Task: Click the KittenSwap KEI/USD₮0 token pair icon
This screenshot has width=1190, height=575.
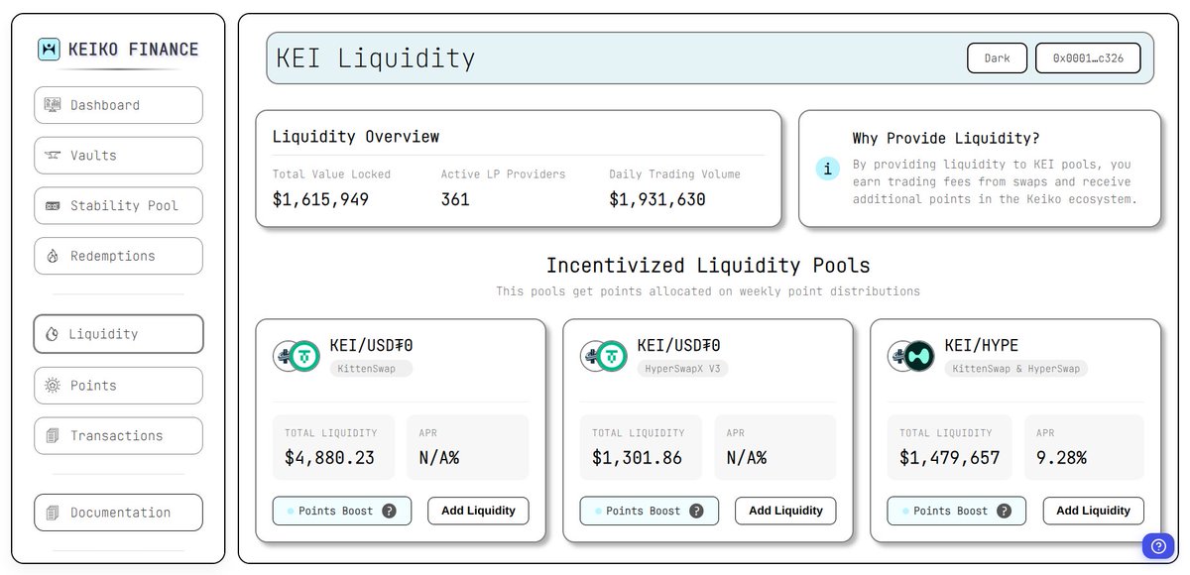Action: click(x=297, y=355)
